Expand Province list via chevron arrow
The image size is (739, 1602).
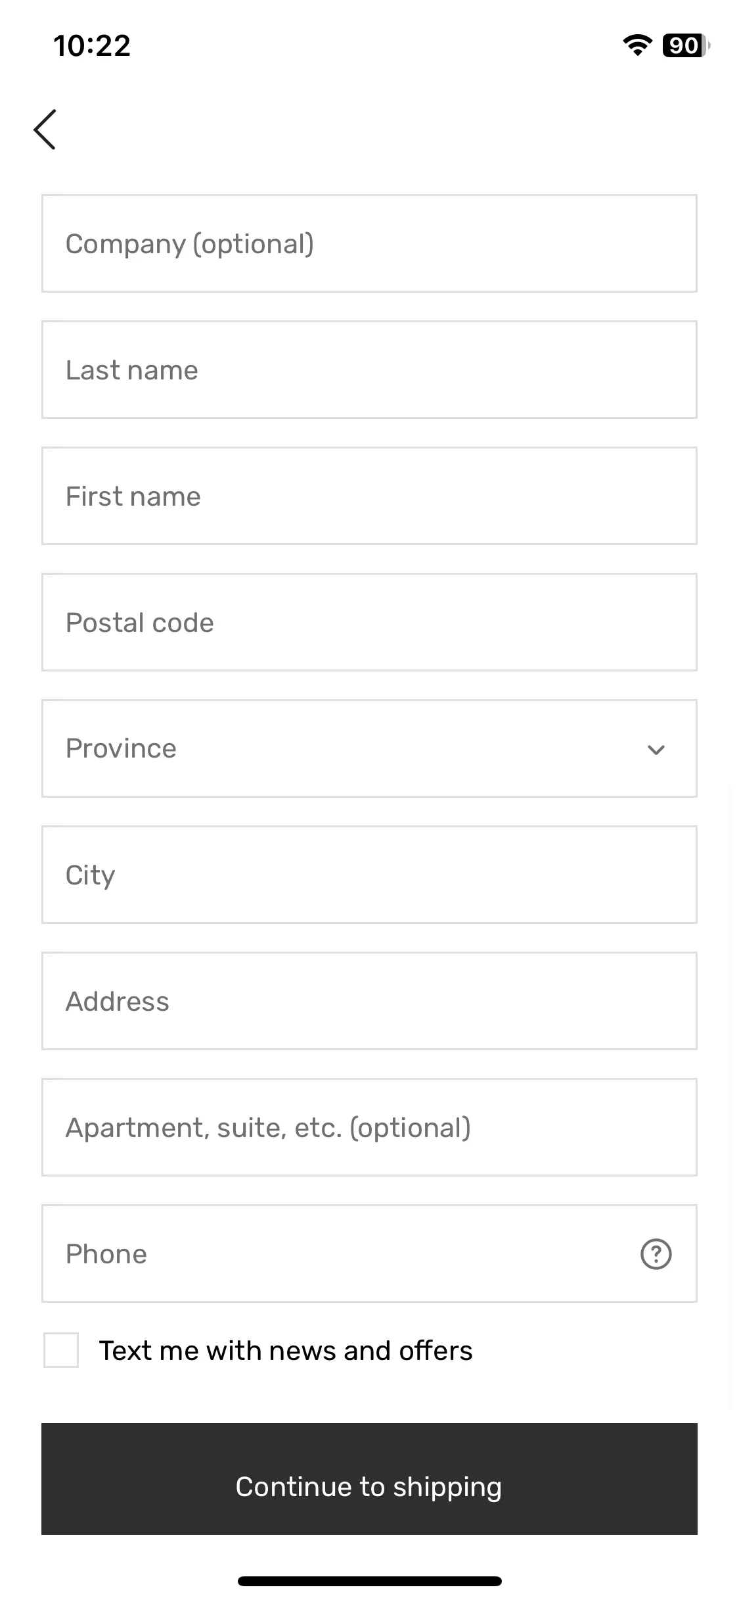click(x=656, y=750)
